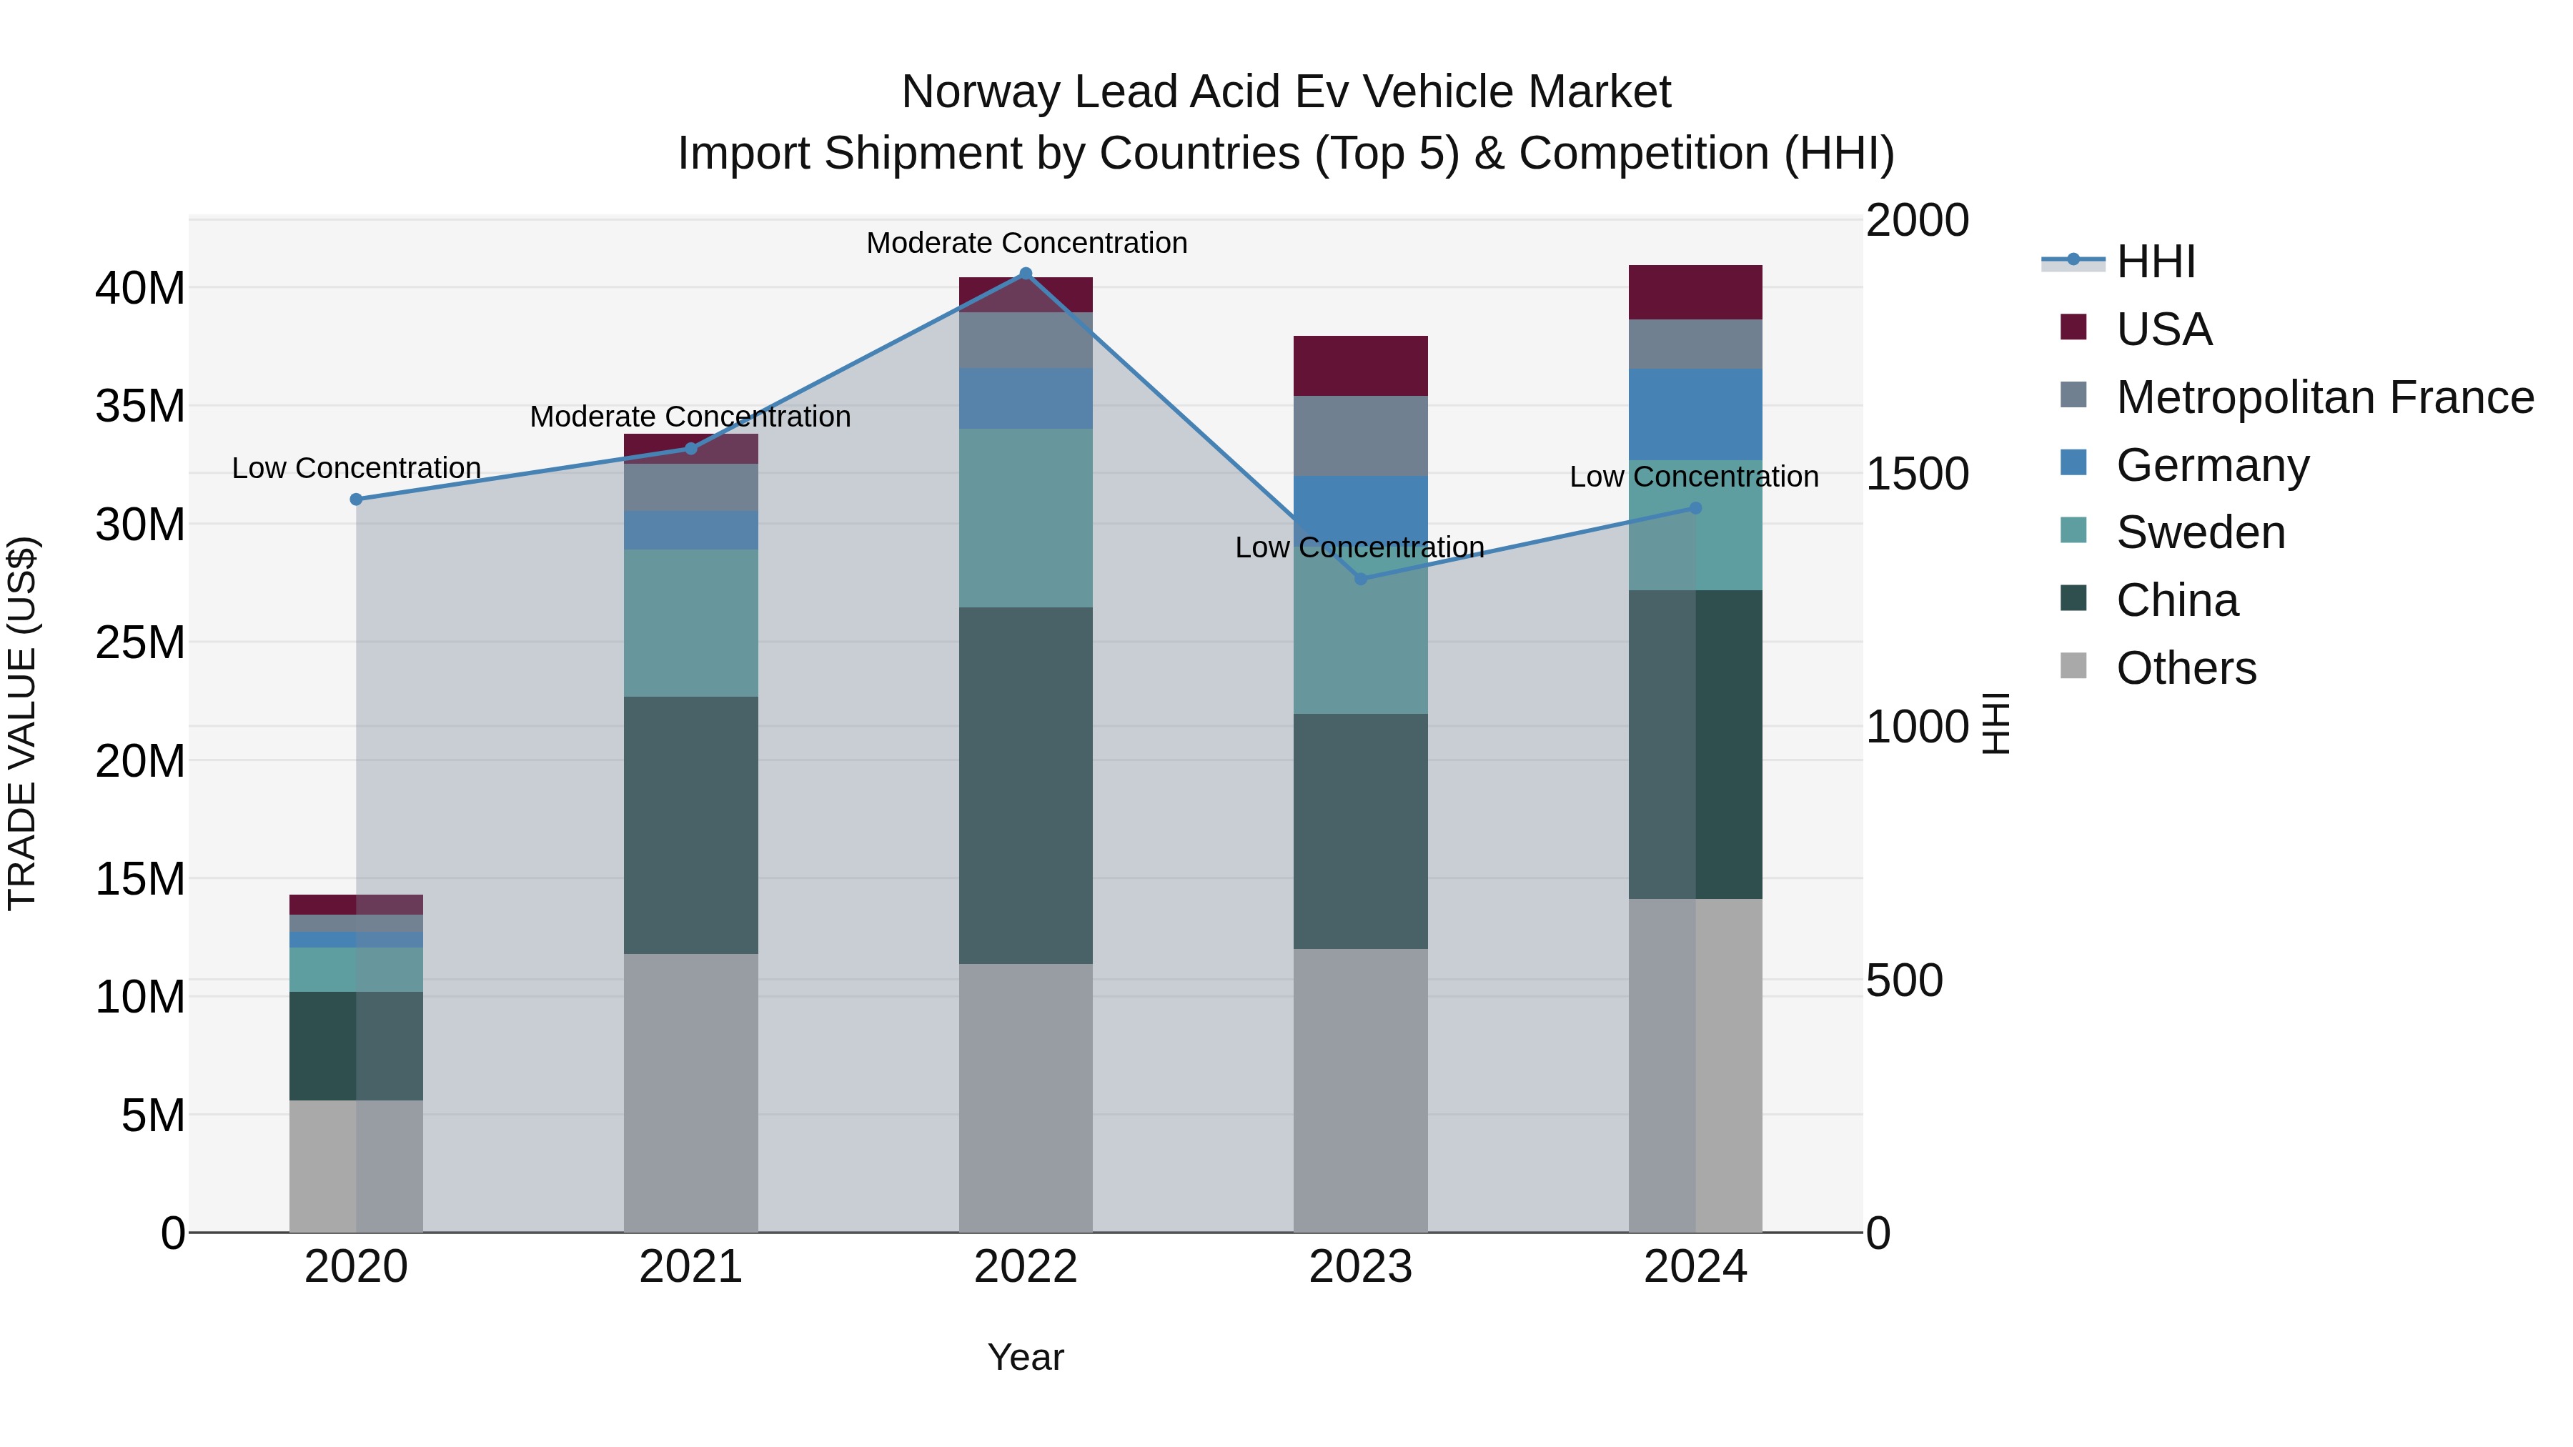
Task: Click the China dark green legend swatch
Action: 2073,597
